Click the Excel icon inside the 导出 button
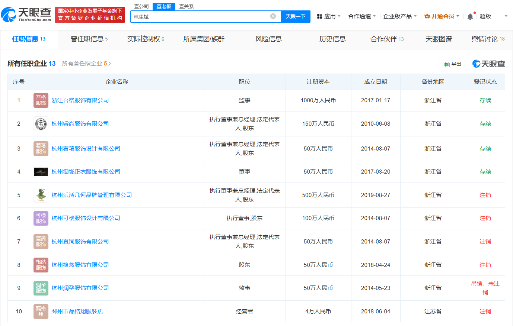The height and width of the screenshot is (326, 513). pyautogui.click(x=446, y=64)
